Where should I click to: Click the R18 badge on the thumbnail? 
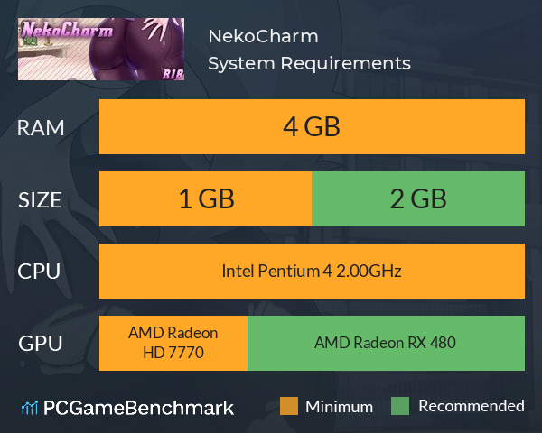pyautogui.click(x=173, y=74)
